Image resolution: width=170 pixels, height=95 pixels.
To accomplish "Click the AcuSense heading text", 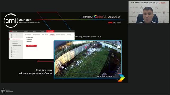I will click(x=114, y=17).
